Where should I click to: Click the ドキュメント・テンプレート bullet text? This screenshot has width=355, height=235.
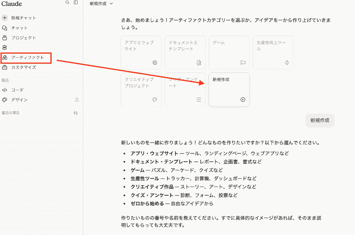pos(196,162)
